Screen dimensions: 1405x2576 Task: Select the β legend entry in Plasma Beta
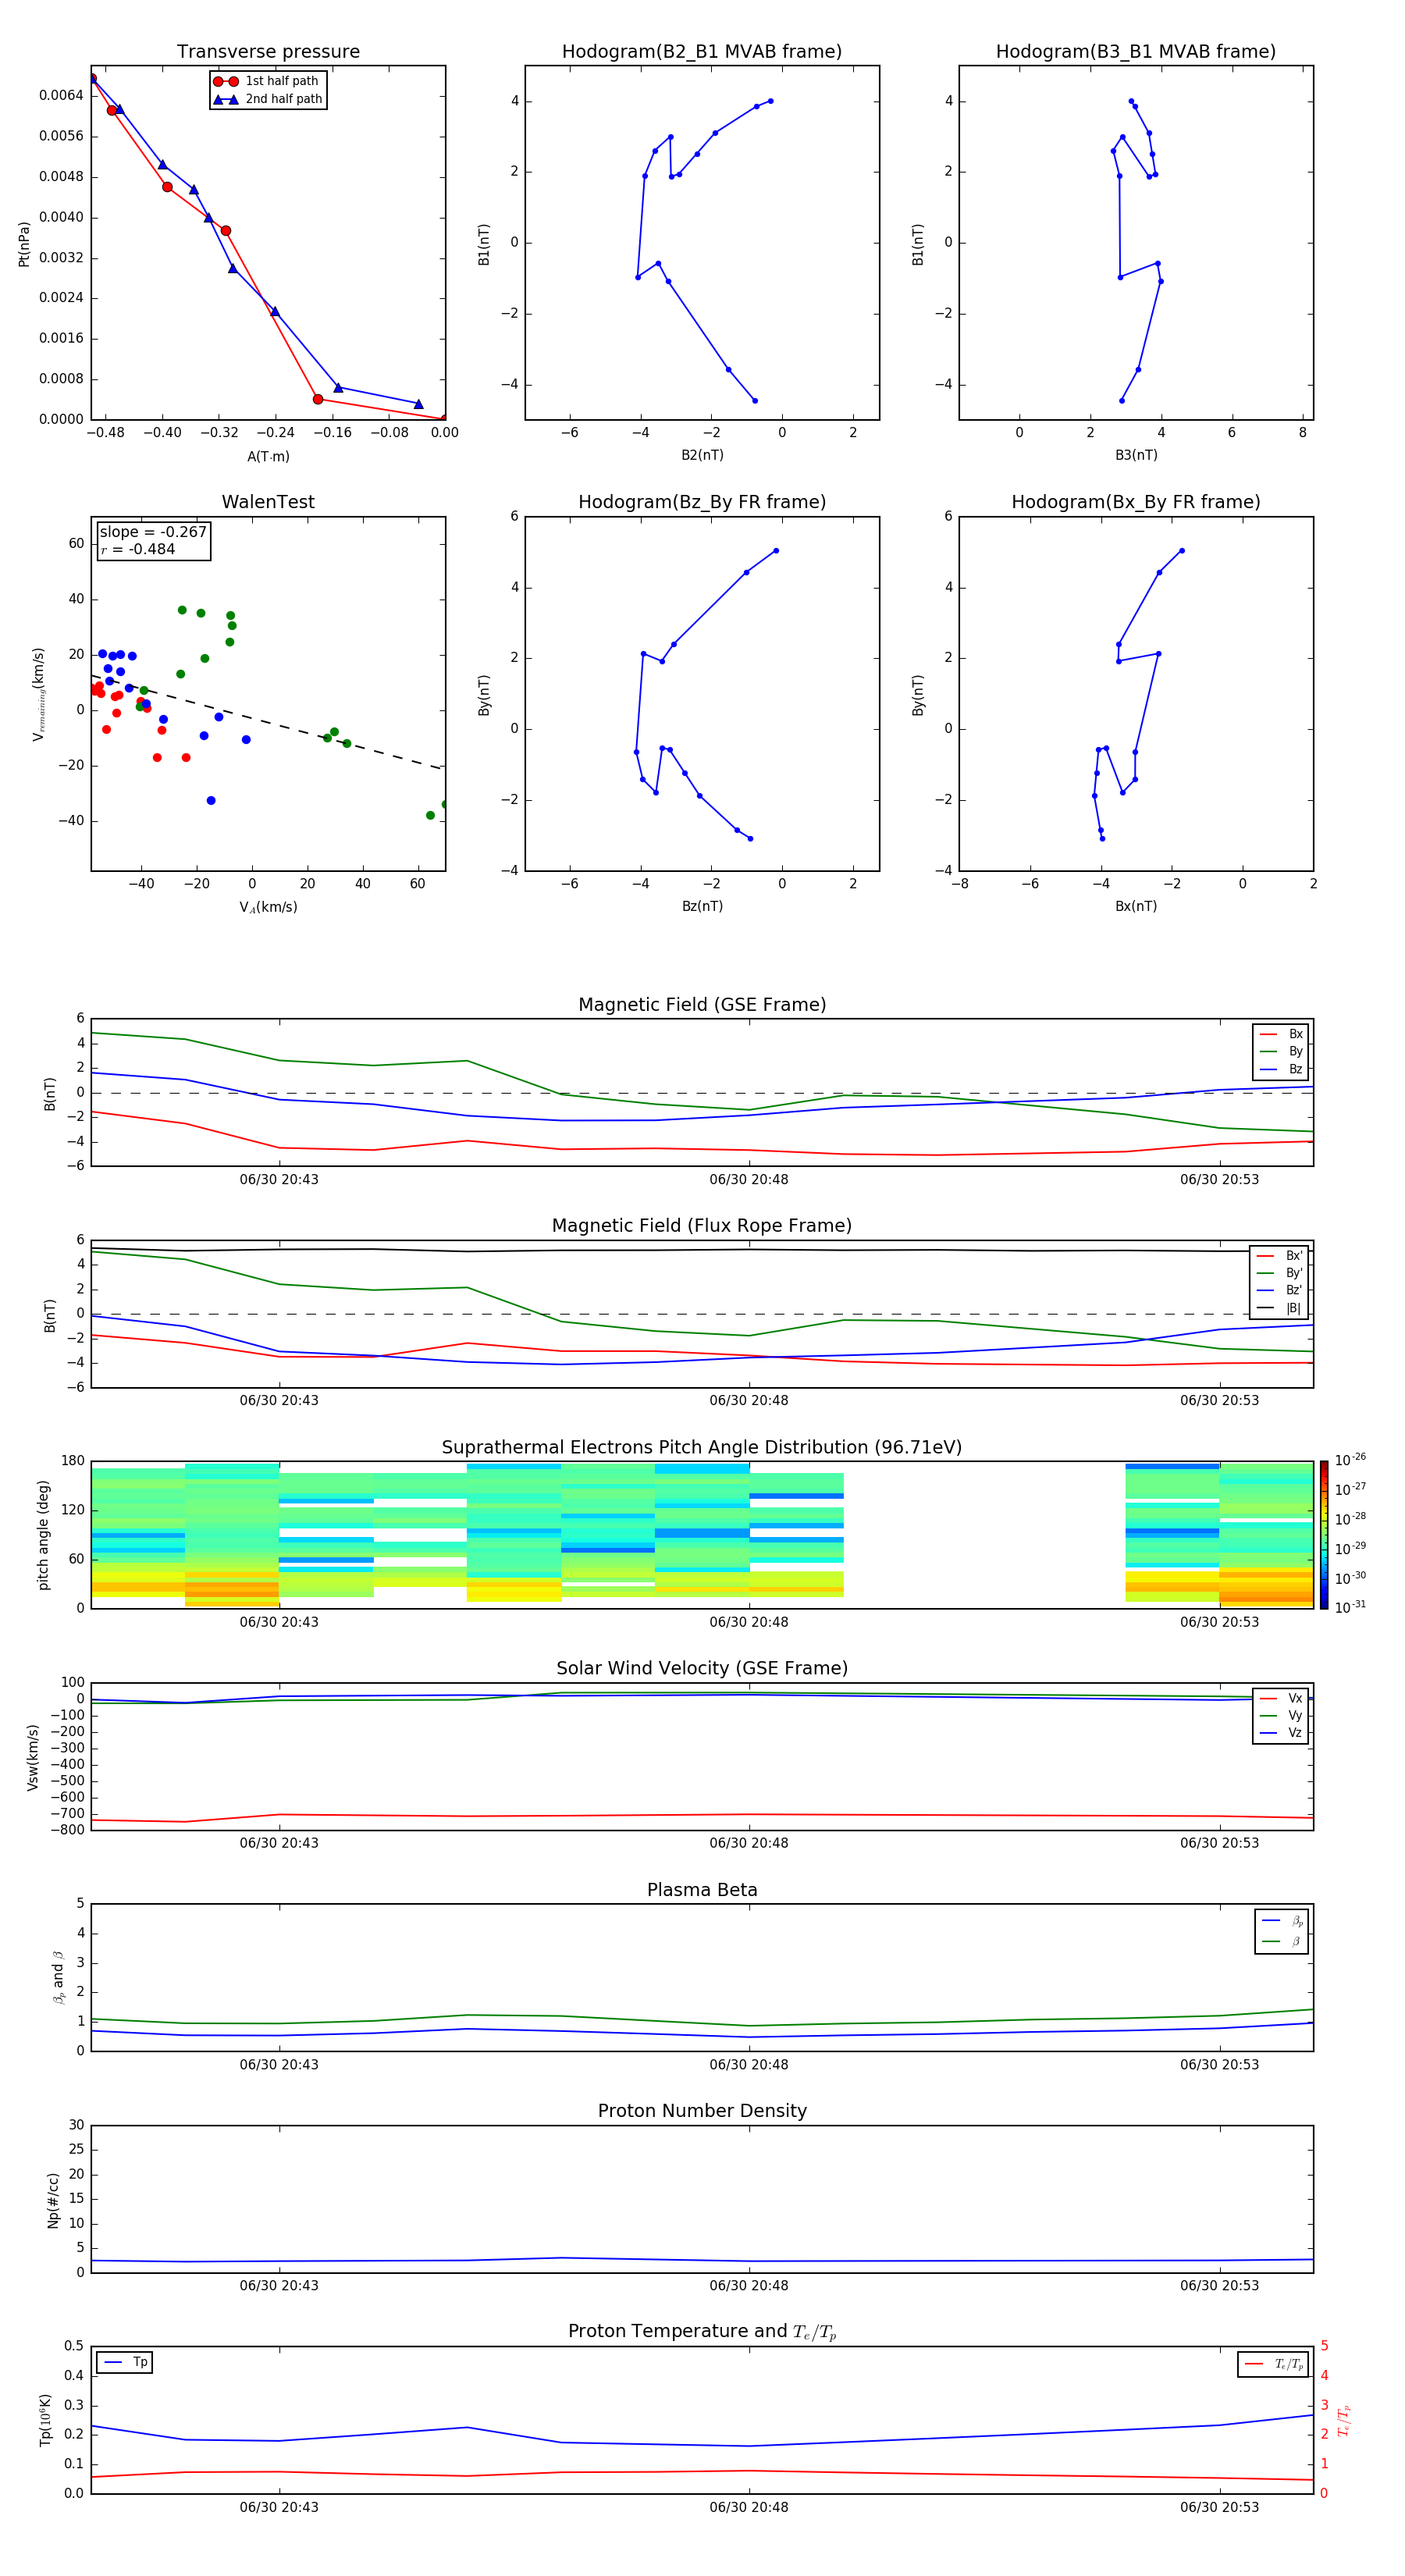pos(1282,1941)
